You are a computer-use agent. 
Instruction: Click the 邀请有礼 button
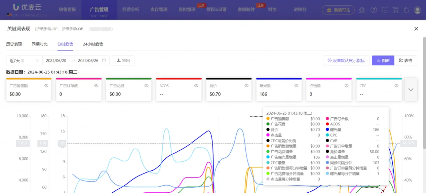[338, 10]
